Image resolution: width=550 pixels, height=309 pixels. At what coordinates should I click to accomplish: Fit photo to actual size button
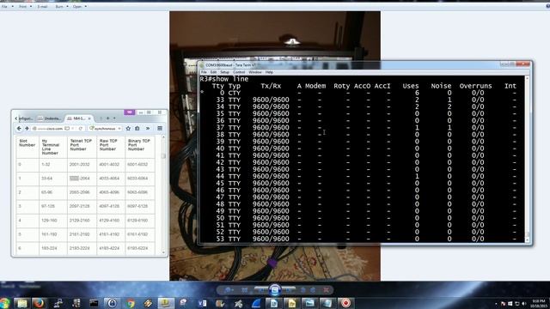click(244, 290)
